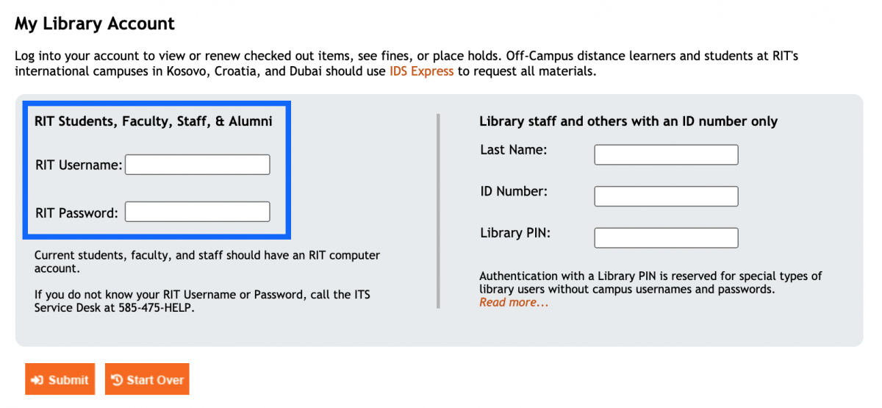Click the "Last Name:" label text
Screen dimensions: 882x408
(x=513, y=150)
